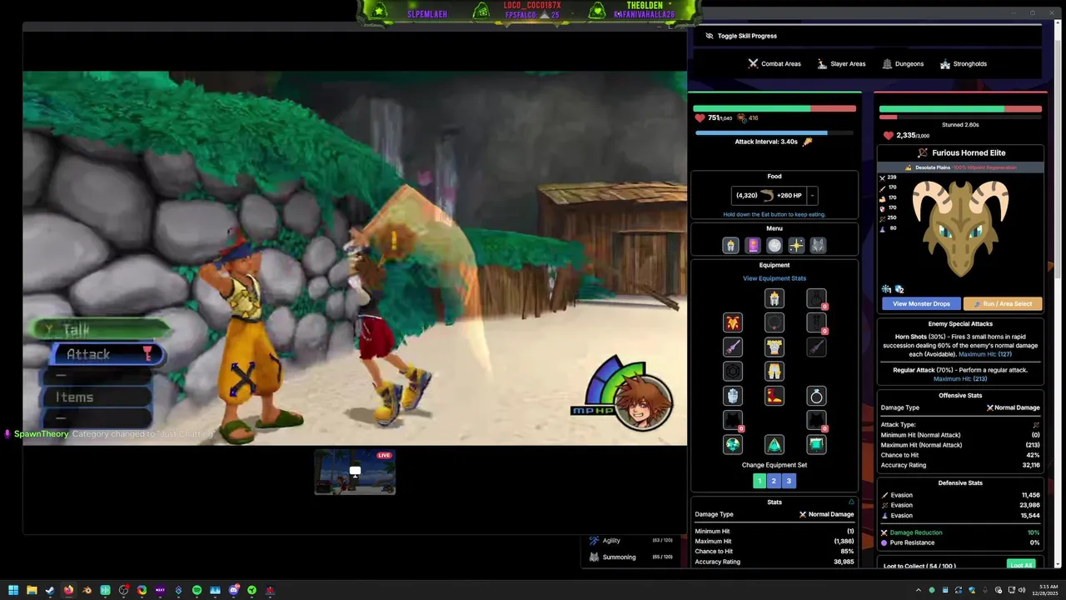1066x600 pixels.
Task: Click the Agility skill row
Action: point(630,540)
